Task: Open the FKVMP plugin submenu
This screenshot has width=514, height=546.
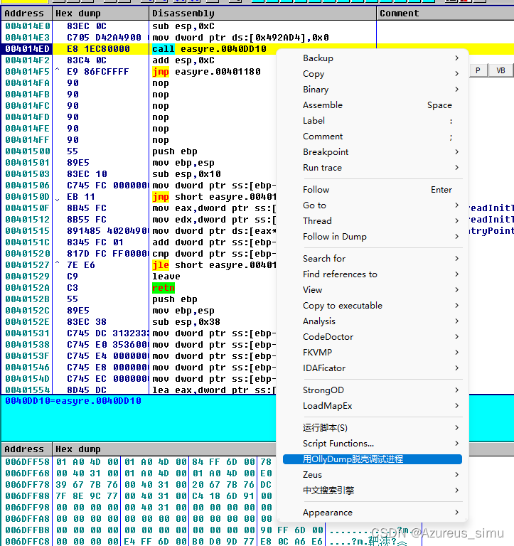Action: pyautogui.click(x=373, y=353)
